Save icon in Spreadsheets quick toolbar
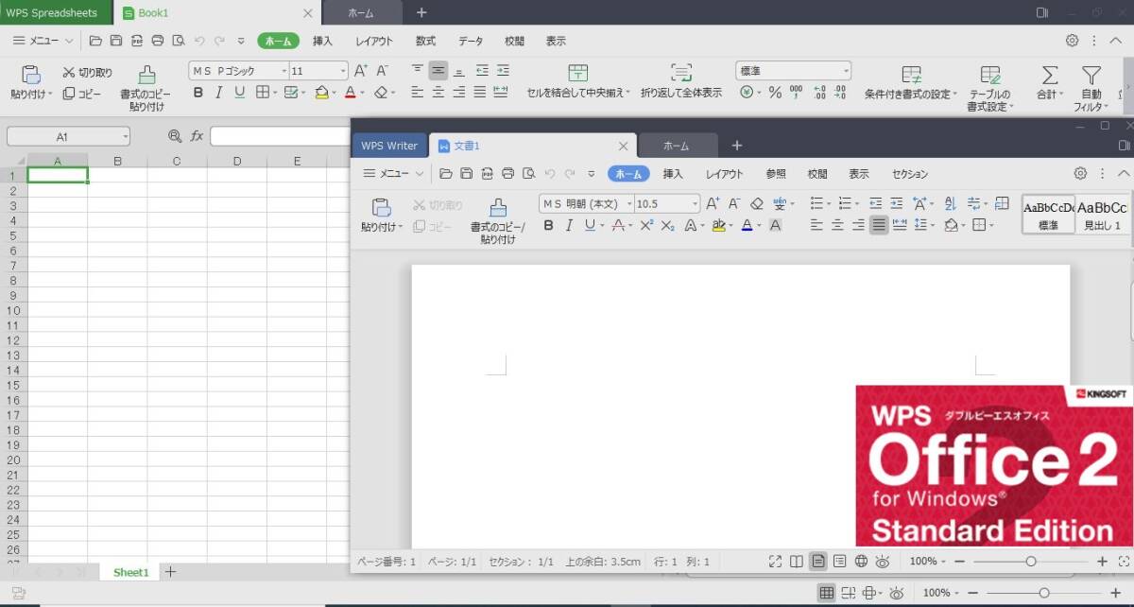The image size is (1134, 607). 116,41
